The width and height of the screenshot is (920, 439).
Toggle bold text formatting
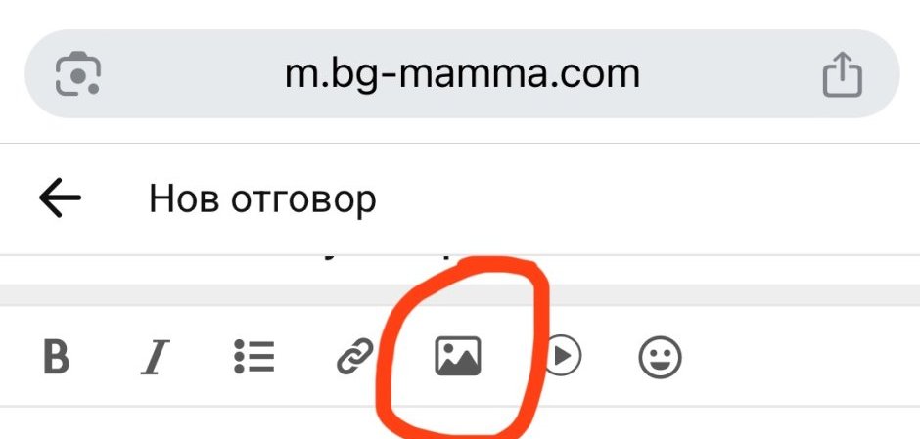[57, 356]
